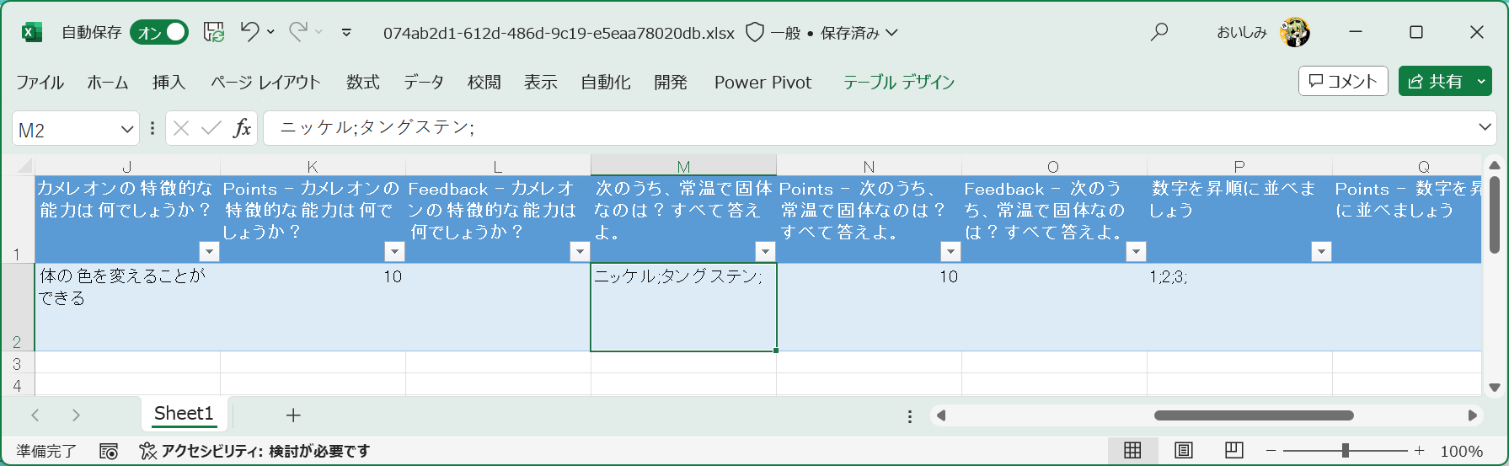This screenshot has width=1509, height=466.
Task: Open the データ tab
Action: pos(424,82)
